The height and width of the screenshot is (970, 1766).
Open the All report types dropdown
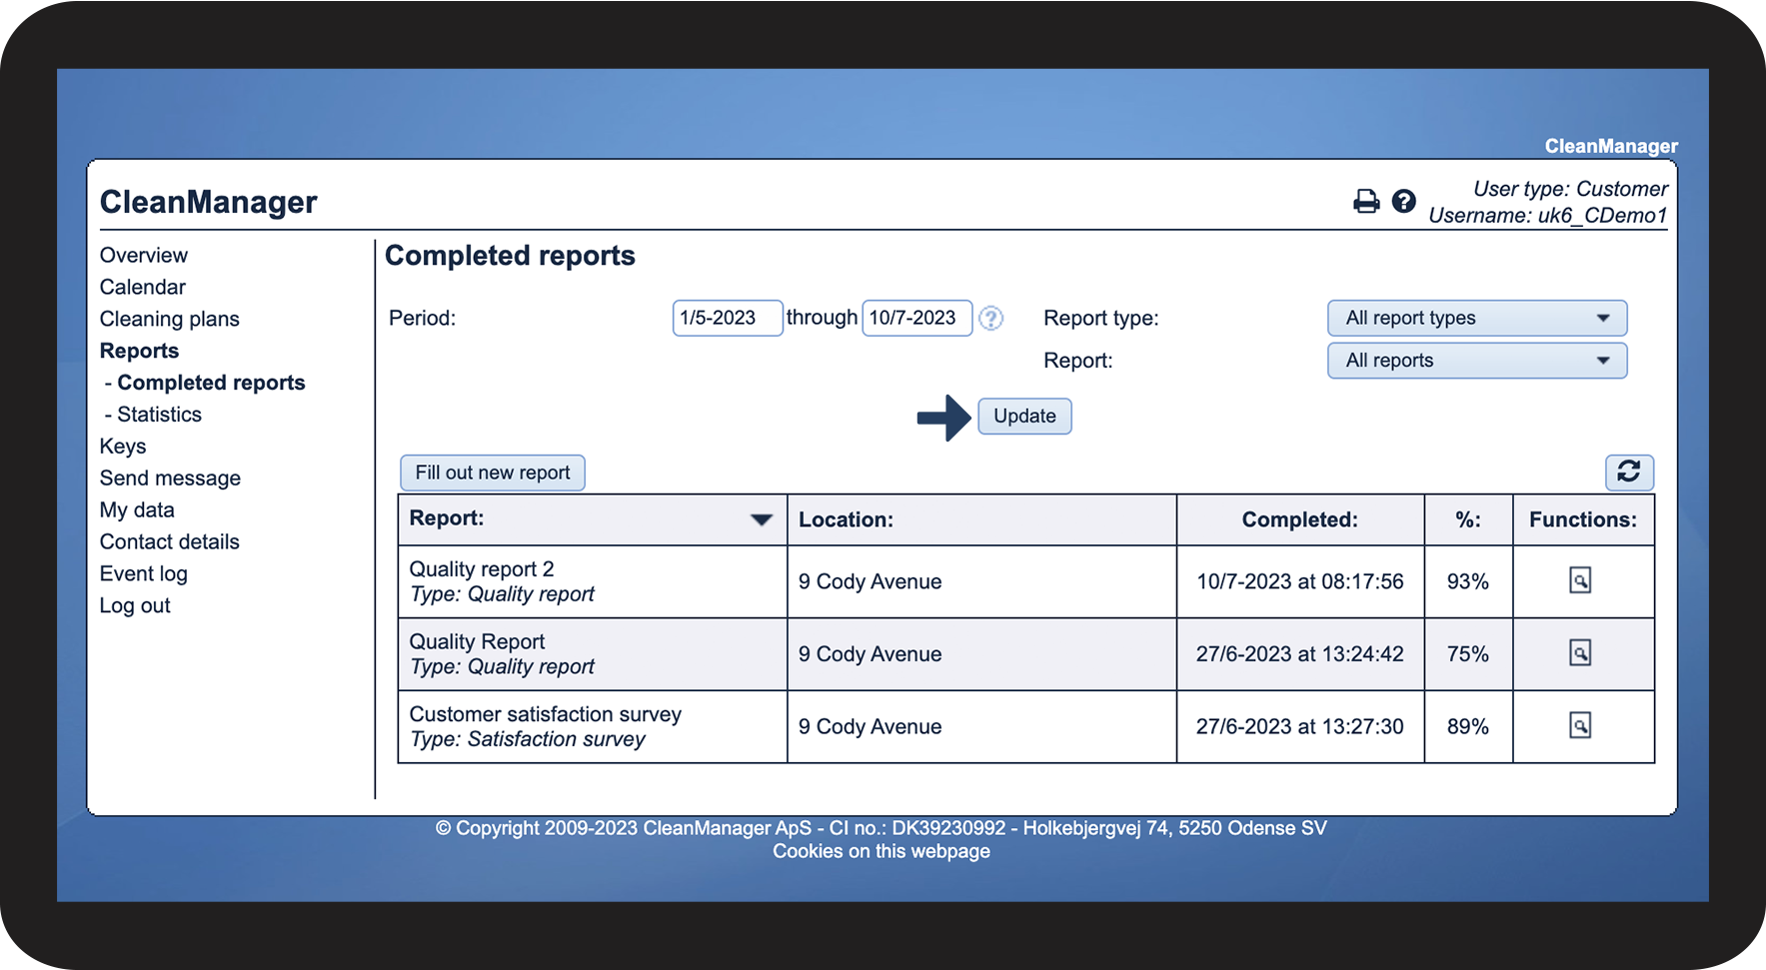1476,319
